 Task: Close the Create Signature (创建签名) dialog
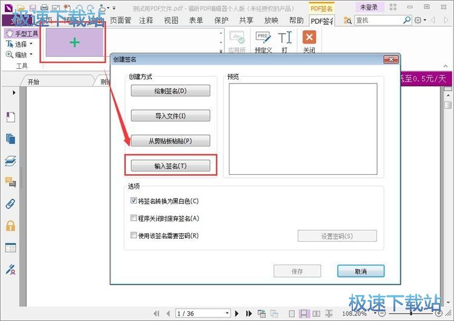tap(391, 59)
